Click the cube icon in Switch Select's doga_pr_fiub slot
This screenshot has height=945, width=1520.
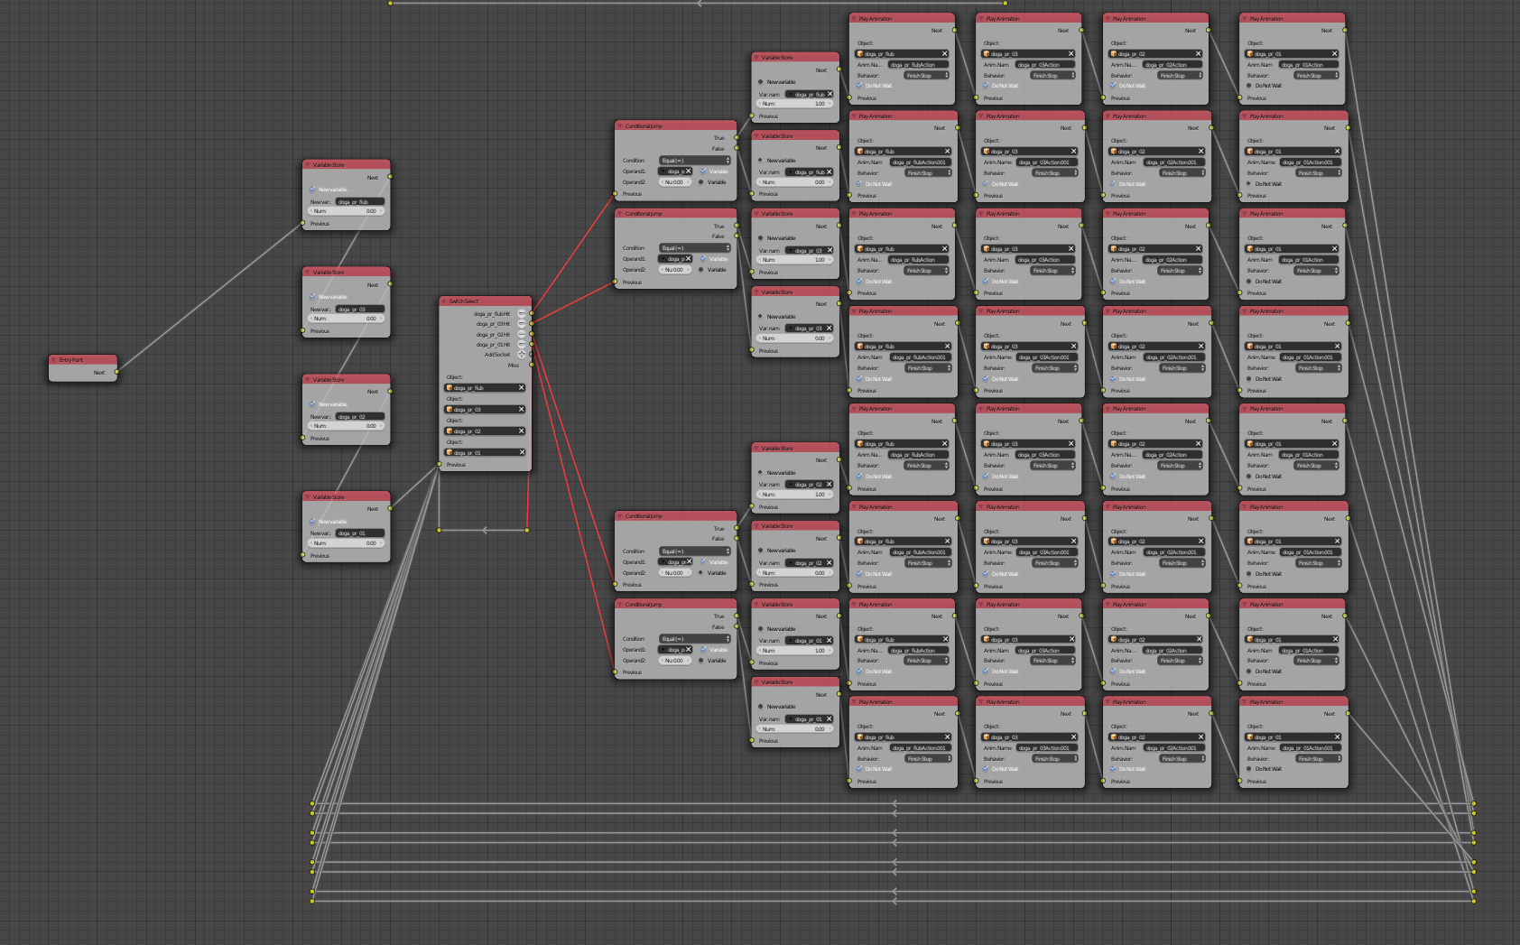(450, 387)
